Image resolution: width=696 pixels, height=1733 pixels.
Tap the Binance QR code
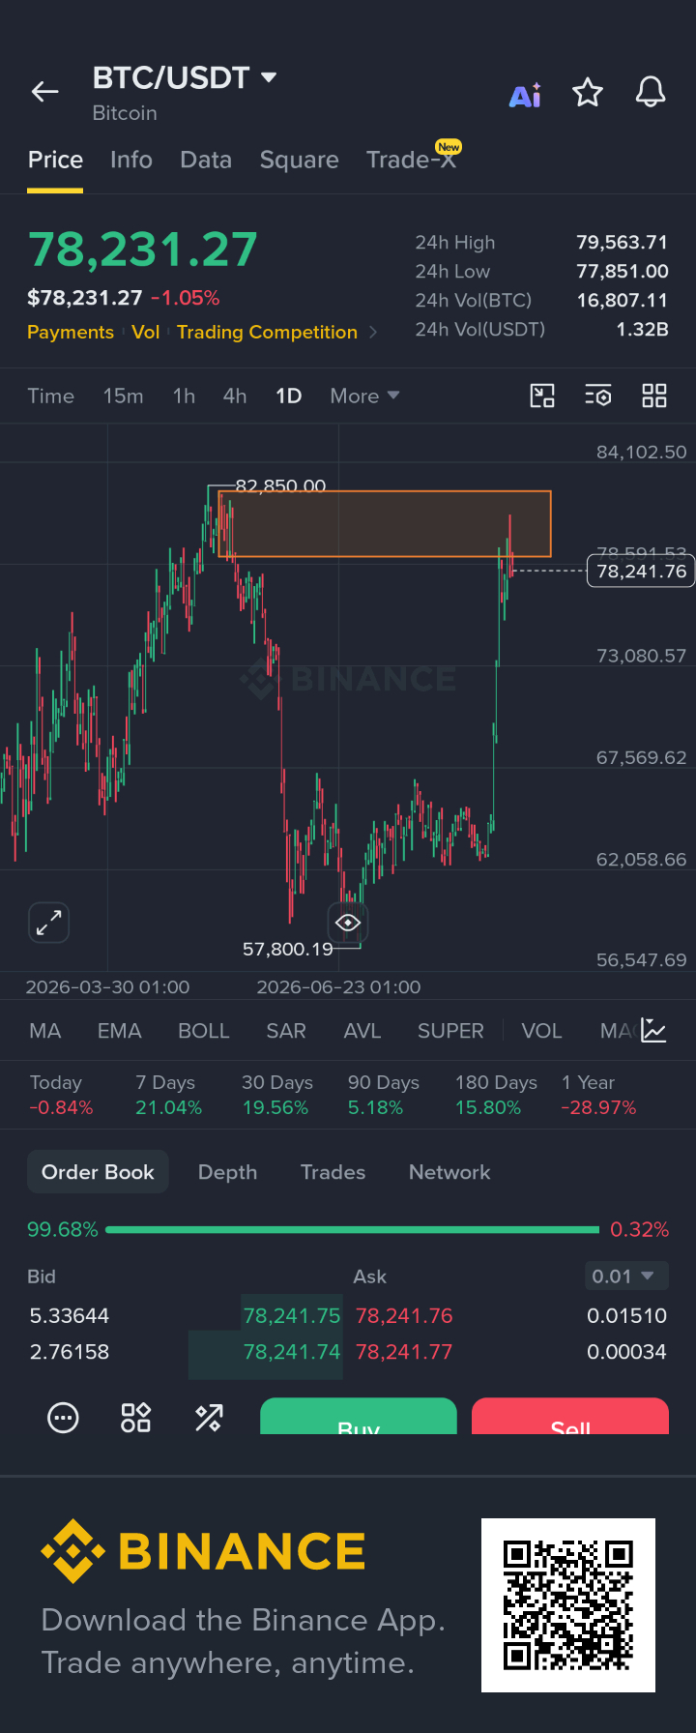pos(568,1605)
